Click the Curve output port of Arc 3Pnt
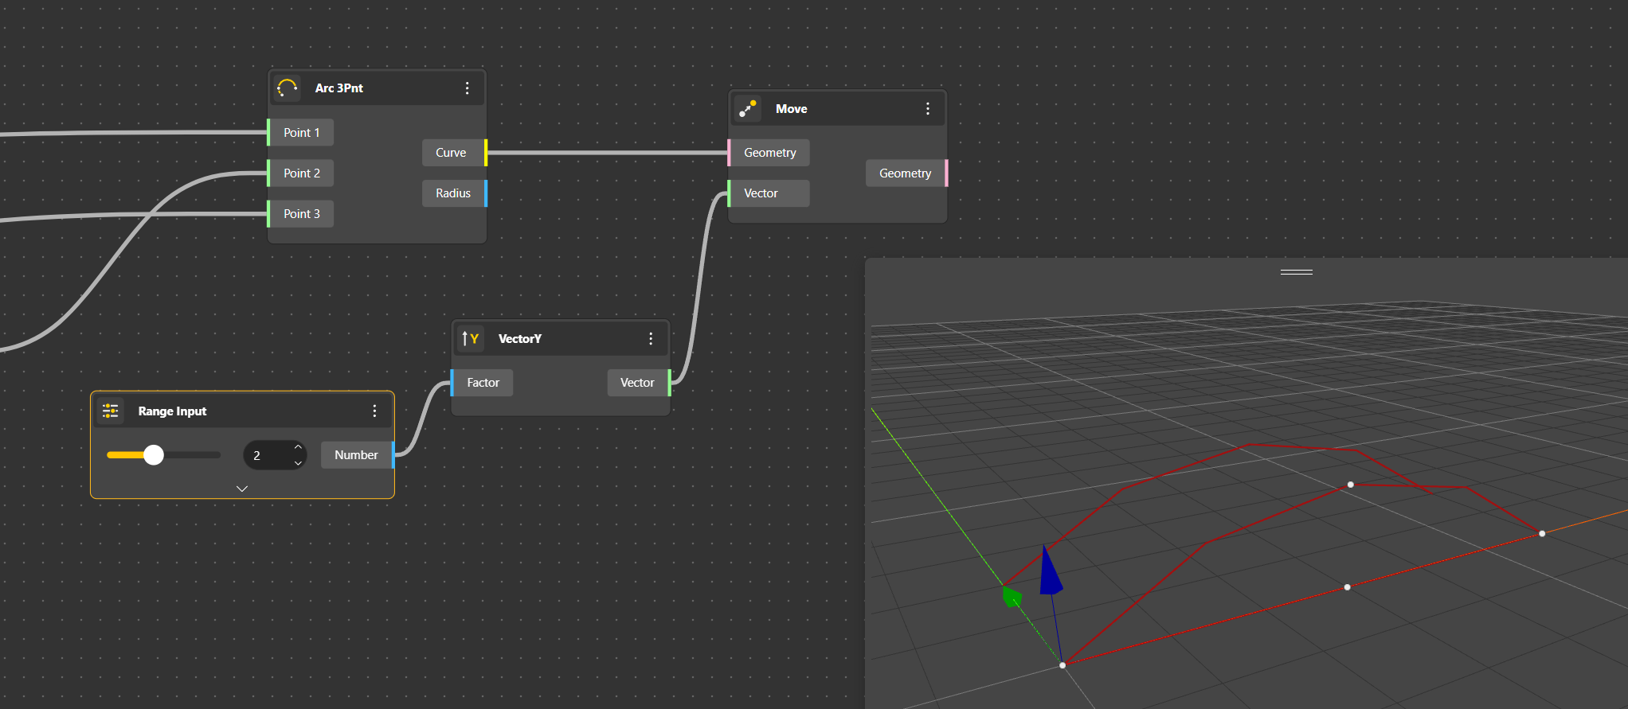Screen dimensions: 1628x709 455,153
